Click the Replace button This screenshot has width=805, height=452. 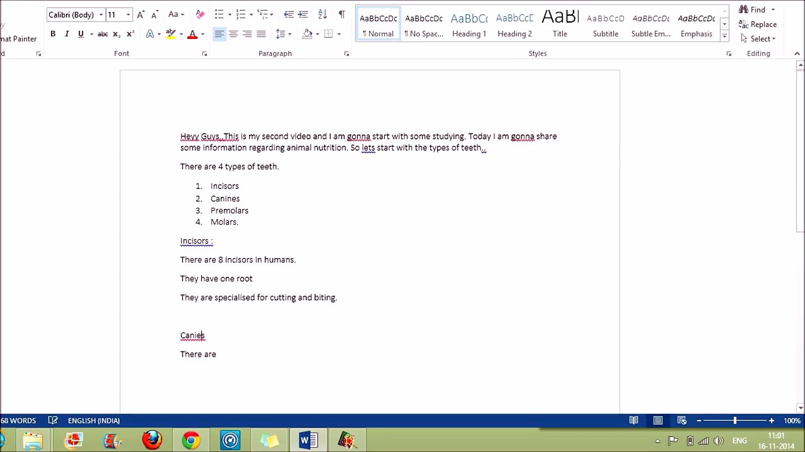[x=758, y=24]
